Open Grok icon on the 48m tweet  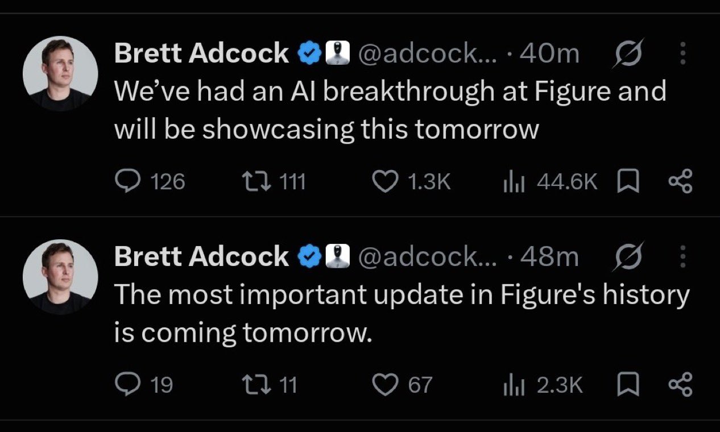[x=627, y=257]
